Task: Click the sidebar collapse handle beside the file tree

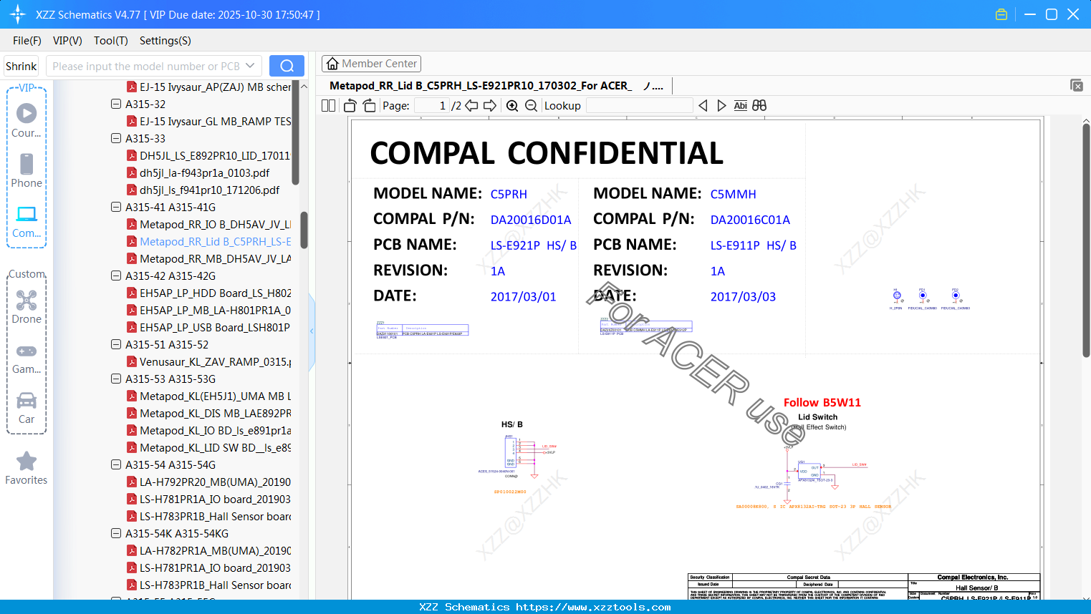Action: (x=312, y=331)
